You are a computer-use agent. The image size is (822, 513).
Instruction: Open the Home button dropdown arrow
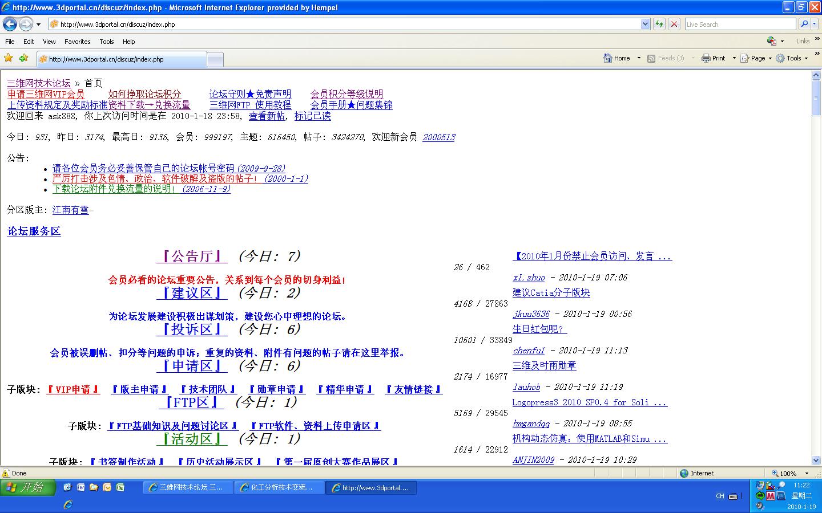click(639, 58)
